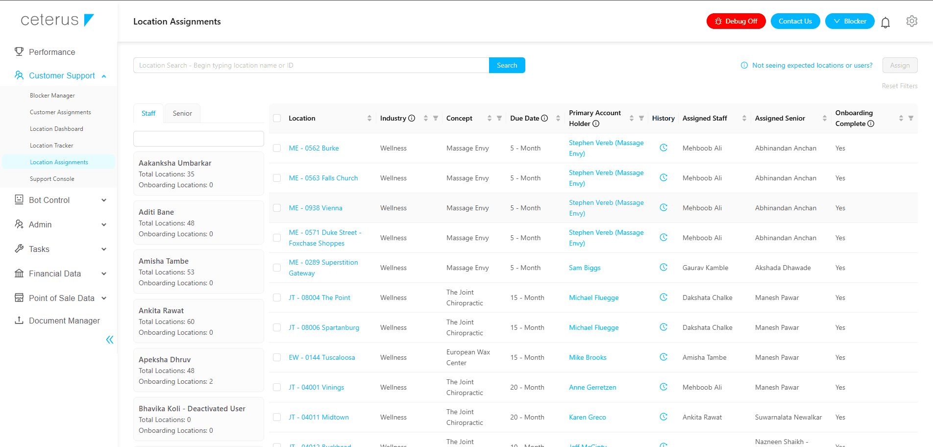Open filter icon on Industry column

(x=436, y=118)
